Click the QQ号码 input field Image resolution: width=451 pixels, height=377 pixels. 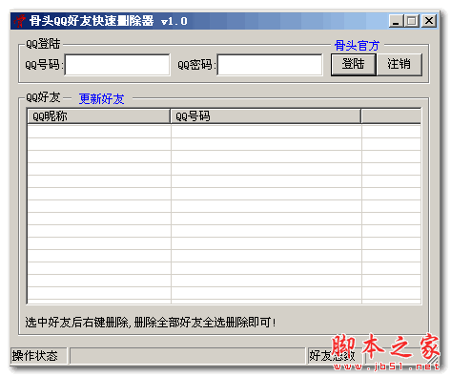click(x=117, y=65)
